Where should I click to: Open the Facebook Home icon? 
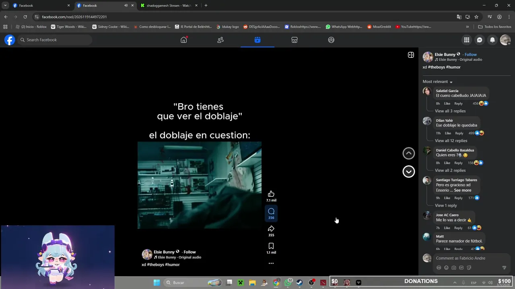pos(184,40)
